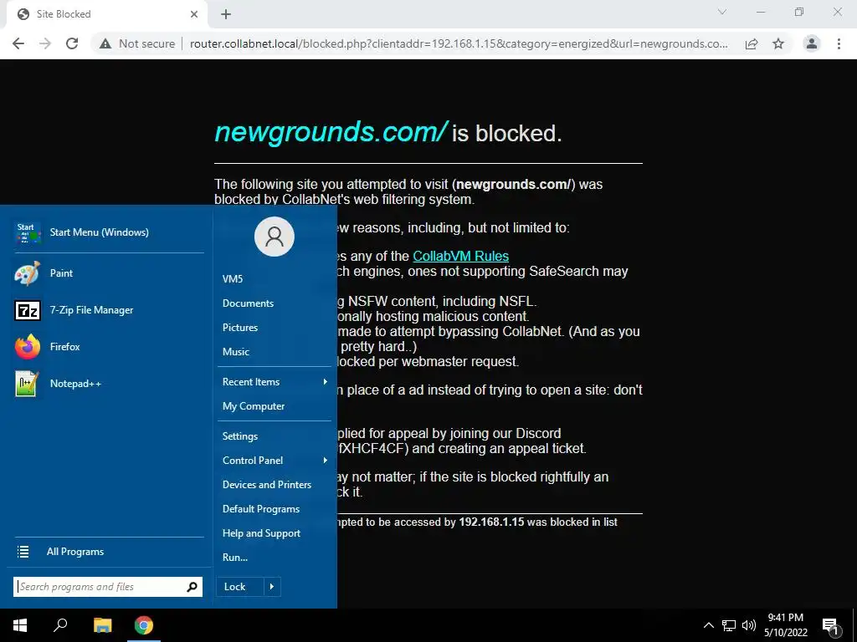Screen dimensions: 857x642
Task: Click the browser Back arrow
Action: [x=18, y=43]
